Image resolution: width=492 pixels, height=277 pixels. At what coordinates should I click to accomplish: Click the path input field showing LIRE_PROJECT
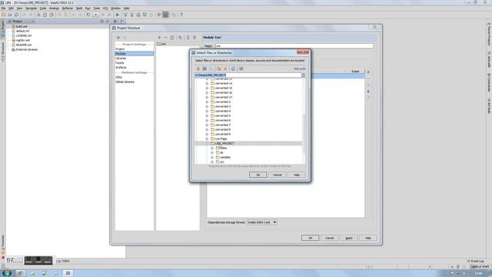[x=248, y=75]
